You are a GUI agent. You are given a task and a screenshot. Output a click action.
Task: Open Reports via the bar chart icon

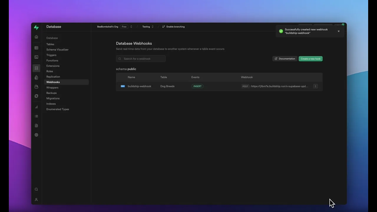tap(36, 107)
